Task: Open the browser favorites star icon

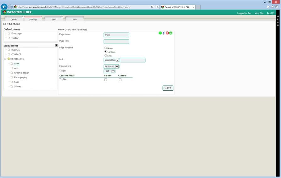Action: pos(273,7)
